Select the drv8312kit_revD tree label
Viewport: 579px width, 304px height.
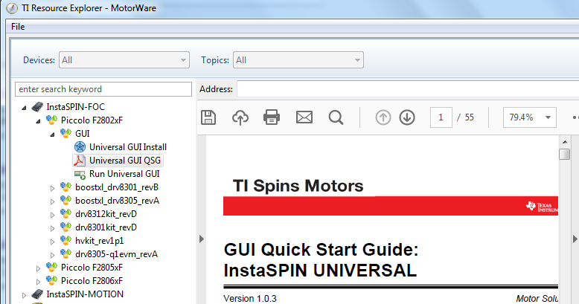(x=106, y=214)
